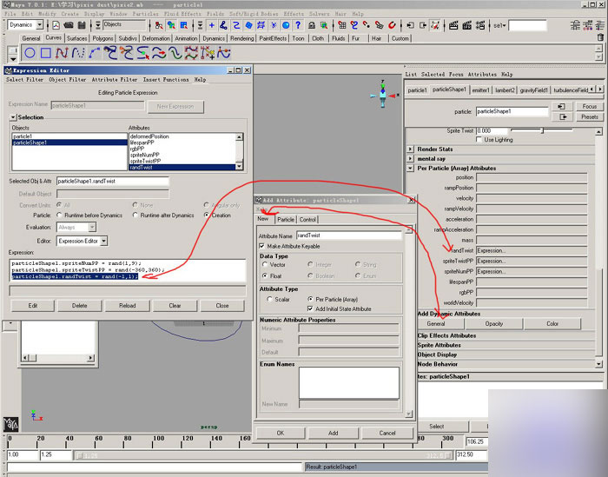Expand the mental ray section
Viewport: 608px width, 477px height.
click(x=410, y=159)
